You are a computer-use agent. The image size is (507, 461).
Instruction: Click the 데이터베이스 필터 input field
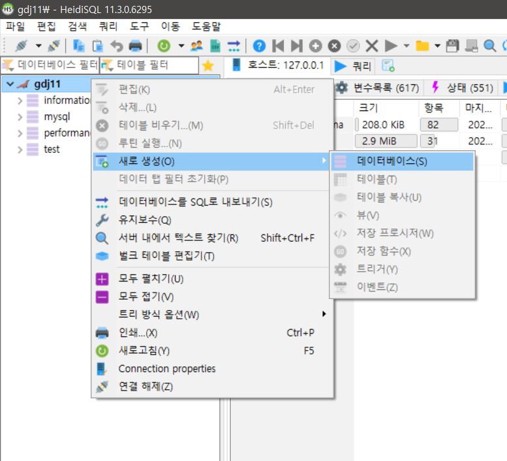tap(50, 65)
